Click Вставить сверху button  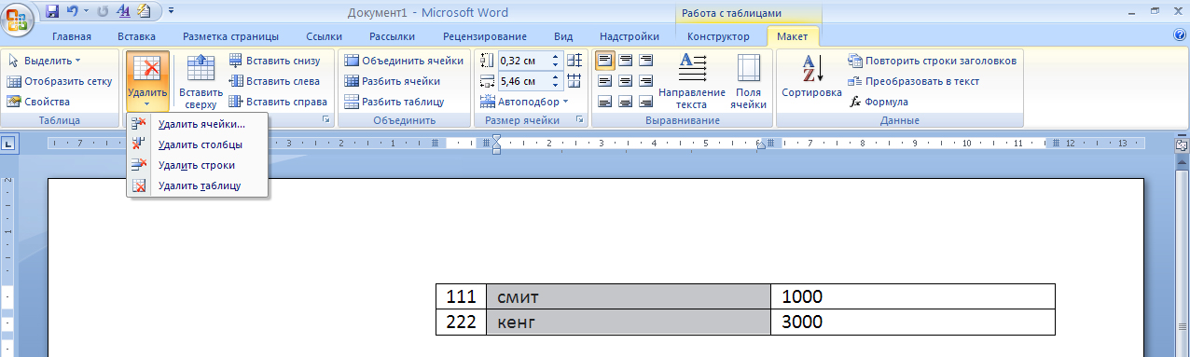point(201,81)
